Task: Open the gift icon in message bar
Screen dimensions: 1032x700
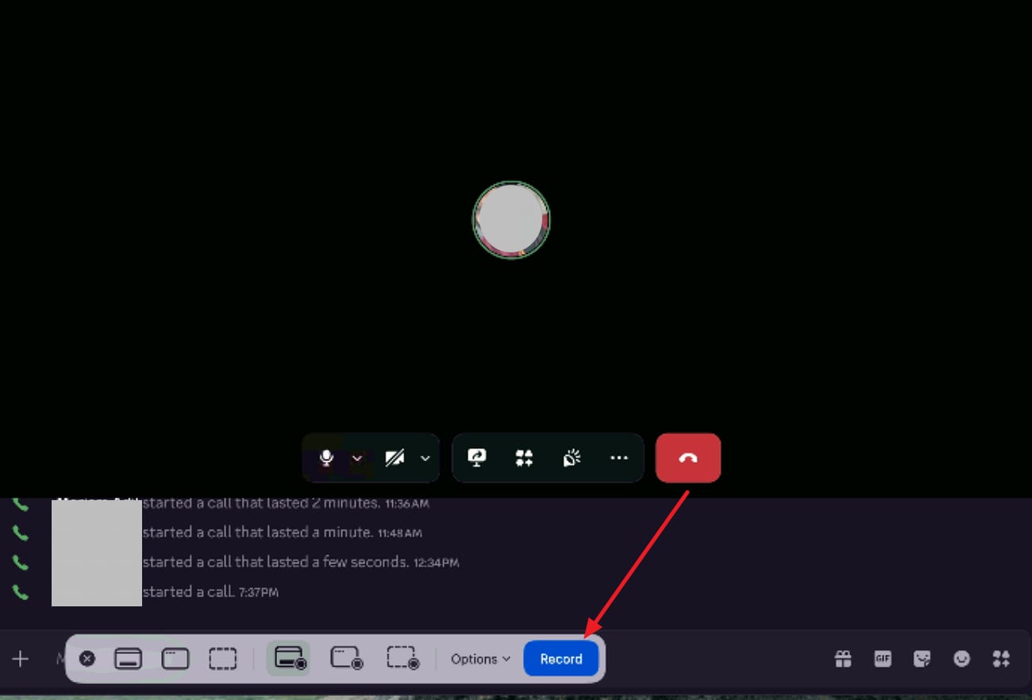Action: point(842,659)
